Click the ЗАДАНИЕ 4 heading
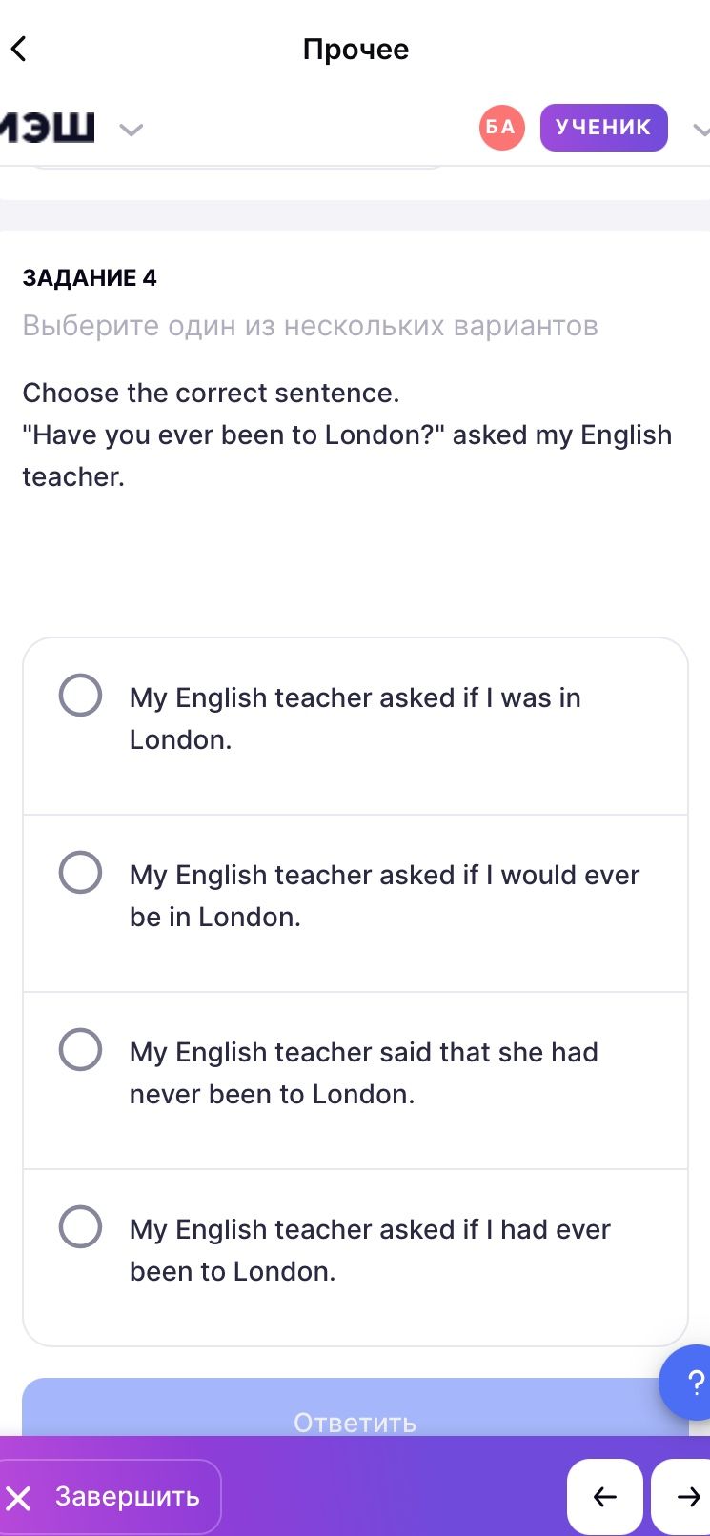This screenshot has height=1536, width=710. point(90,277)
